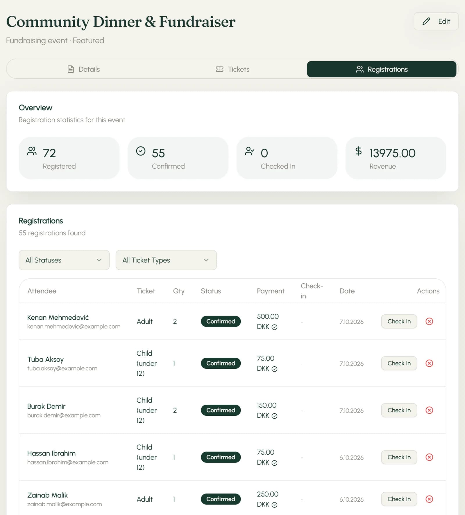
Task: Check in Tuba Aksoy
Action: [399, 363]
